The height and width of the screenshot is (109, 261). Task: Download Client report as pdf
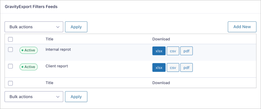click(186, 68)
